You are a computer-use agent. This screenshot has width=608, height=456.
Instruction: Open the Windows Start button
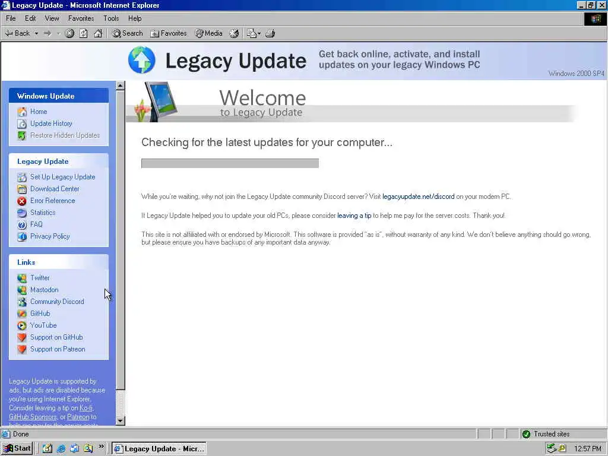(17, 449)
